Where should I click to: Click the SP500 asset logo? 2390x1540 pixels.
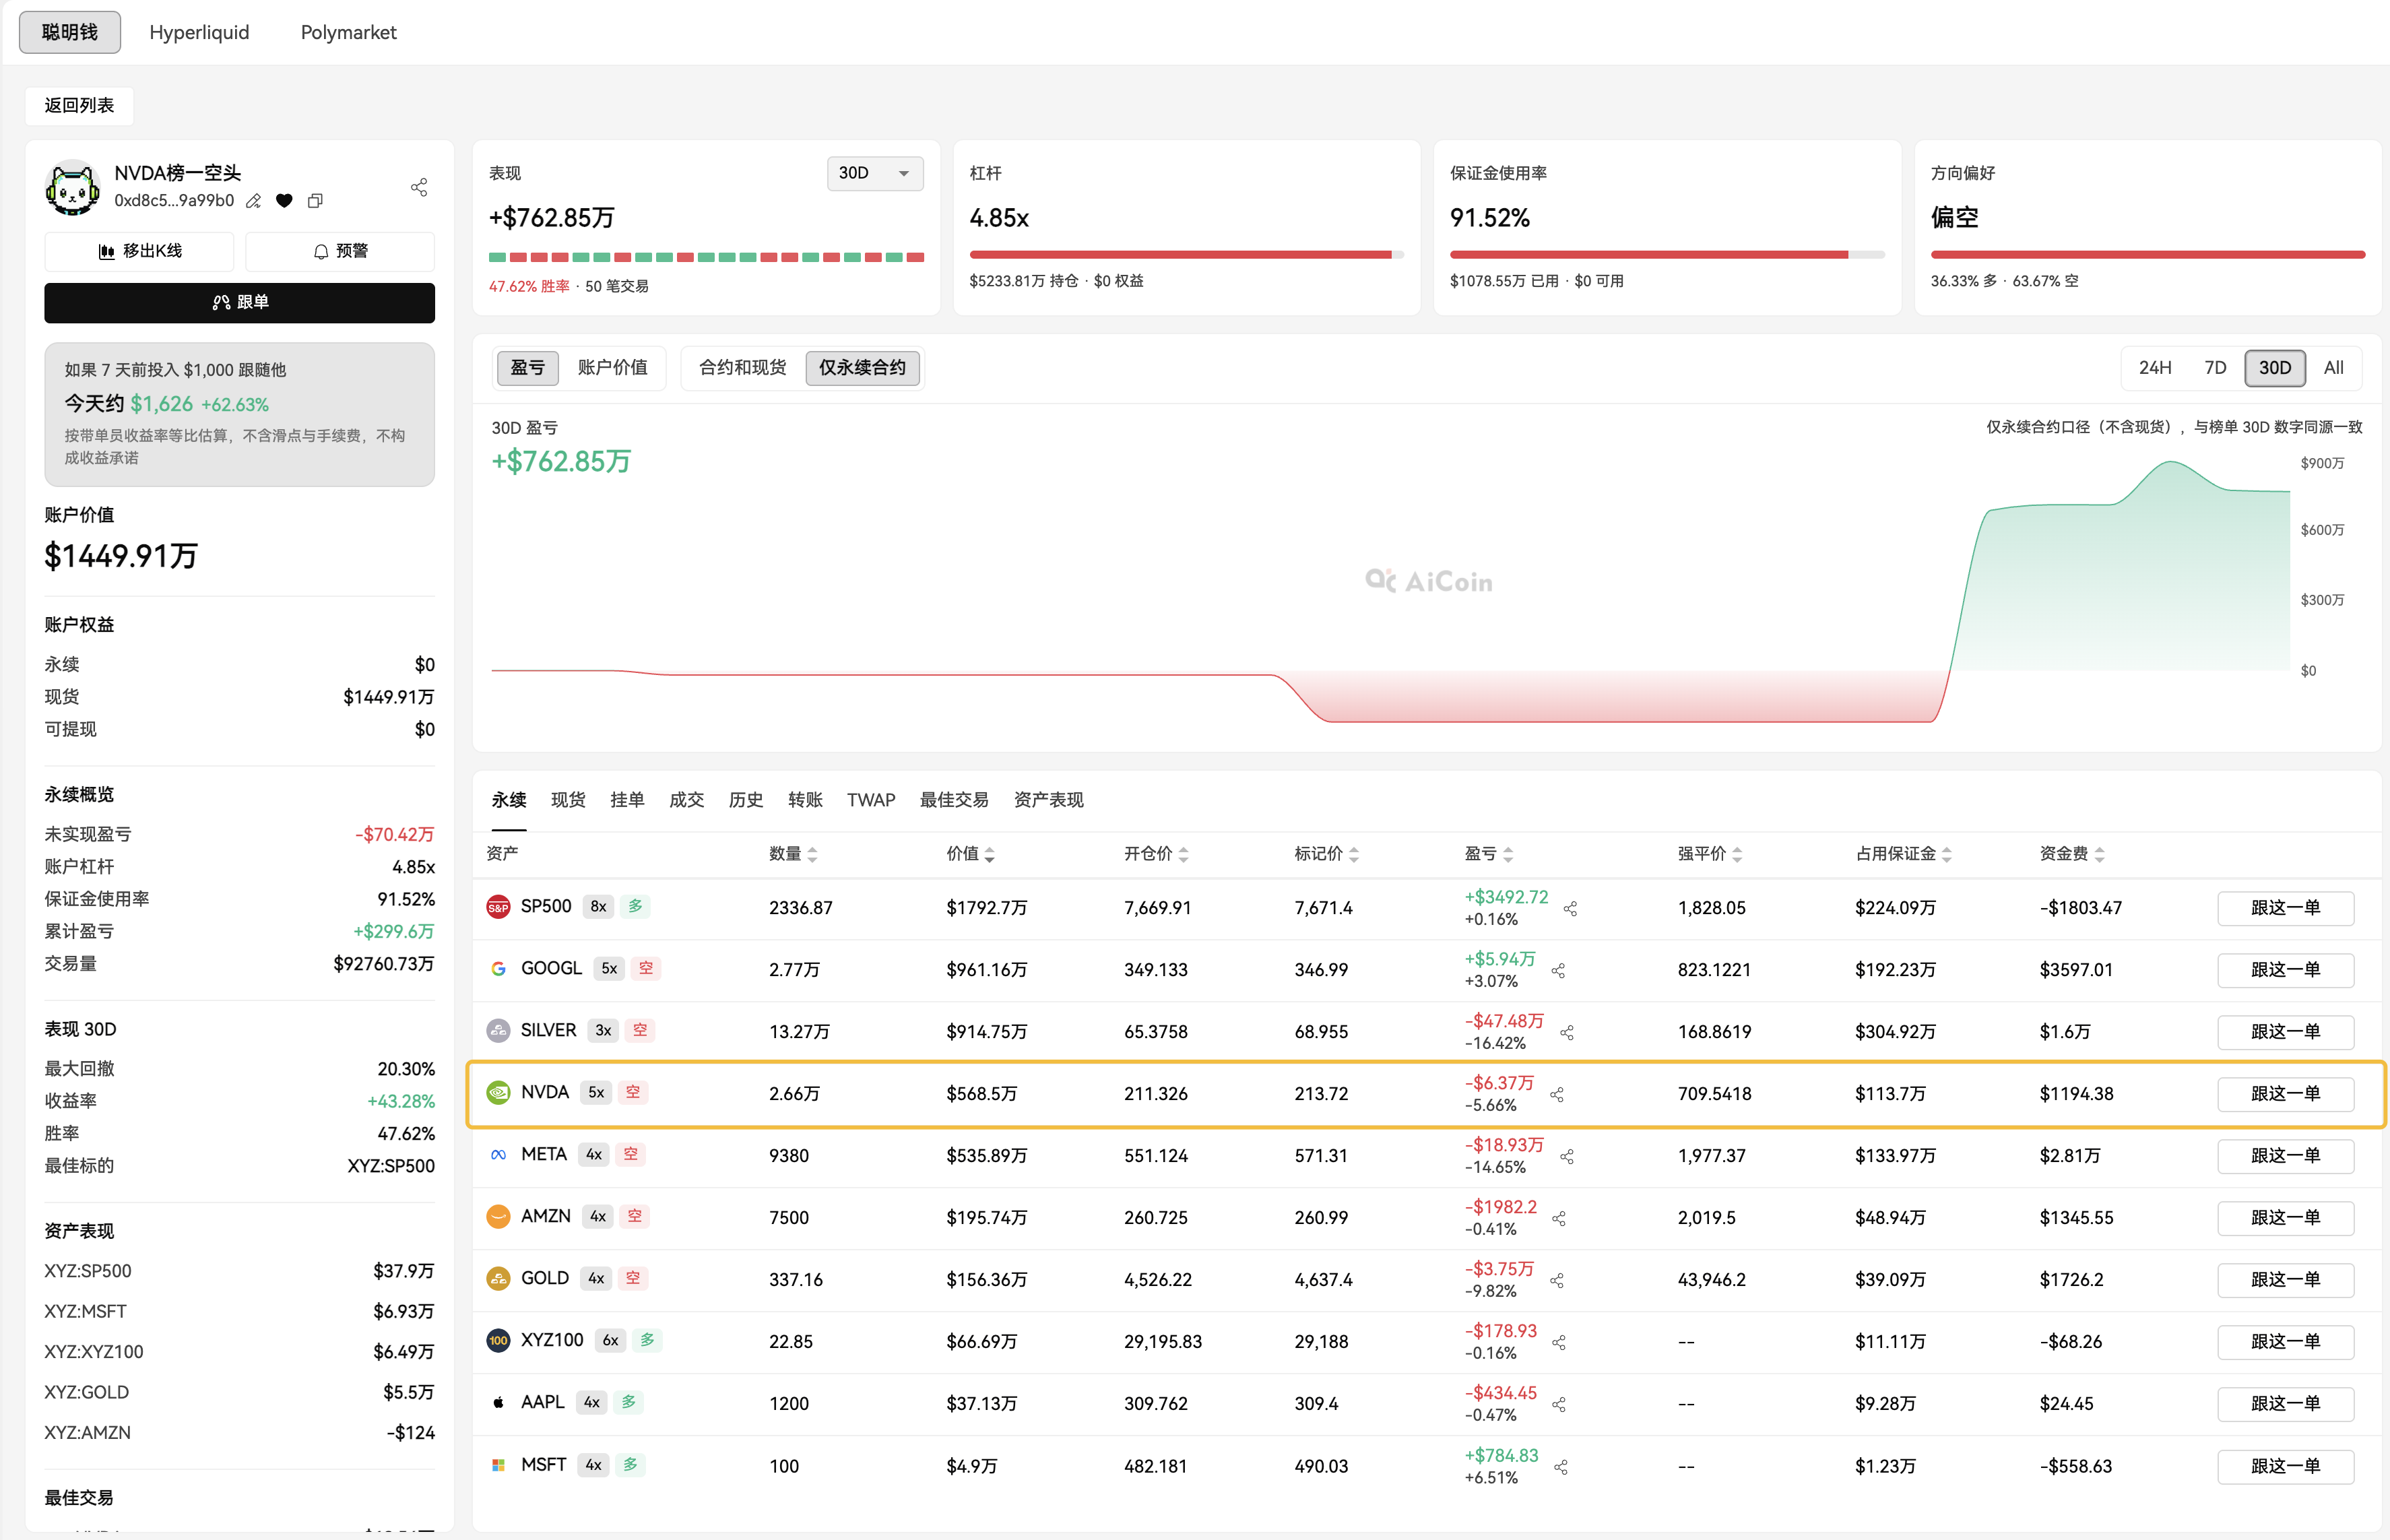point(498,907)
